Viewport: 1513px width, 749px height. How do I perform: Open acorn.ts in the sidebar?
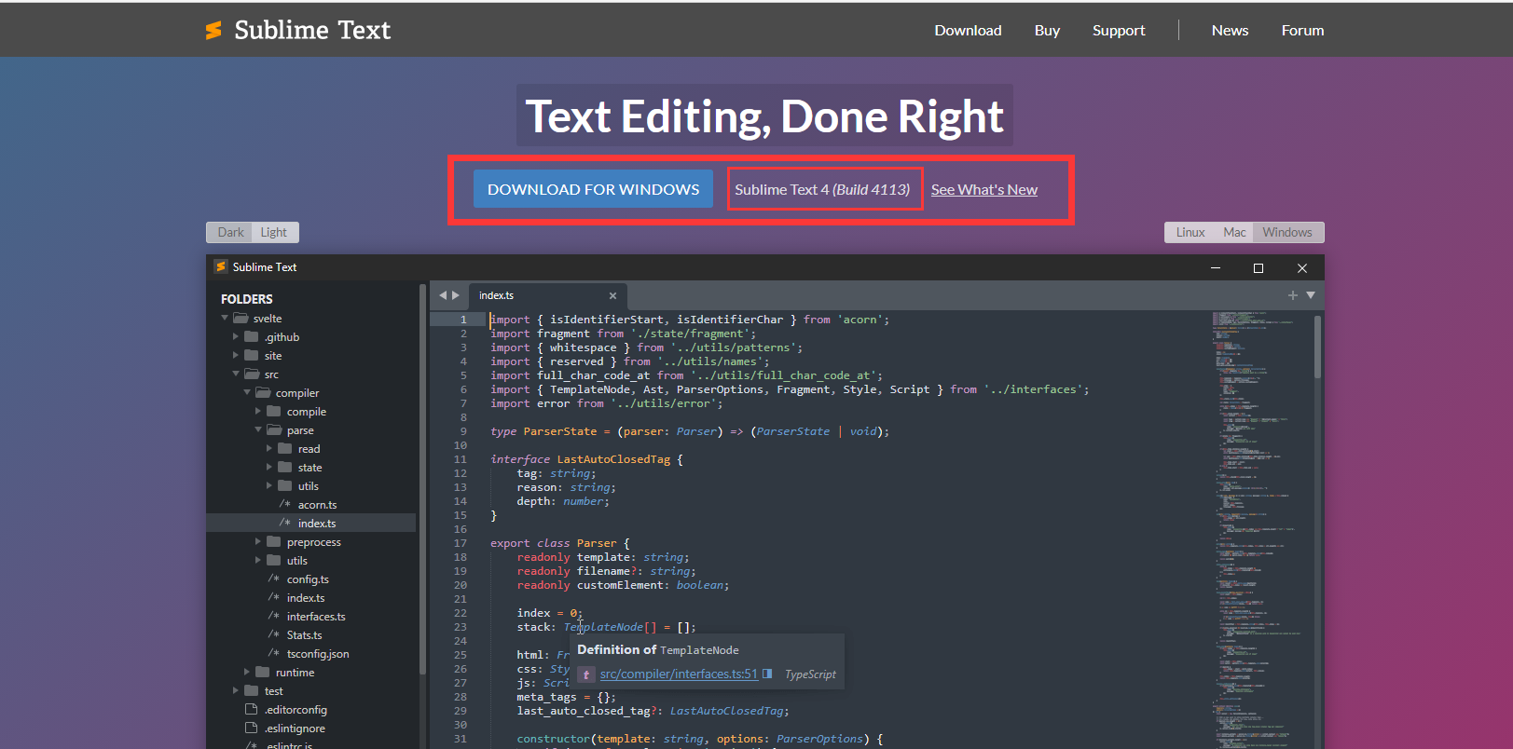(x=317, y=505)
